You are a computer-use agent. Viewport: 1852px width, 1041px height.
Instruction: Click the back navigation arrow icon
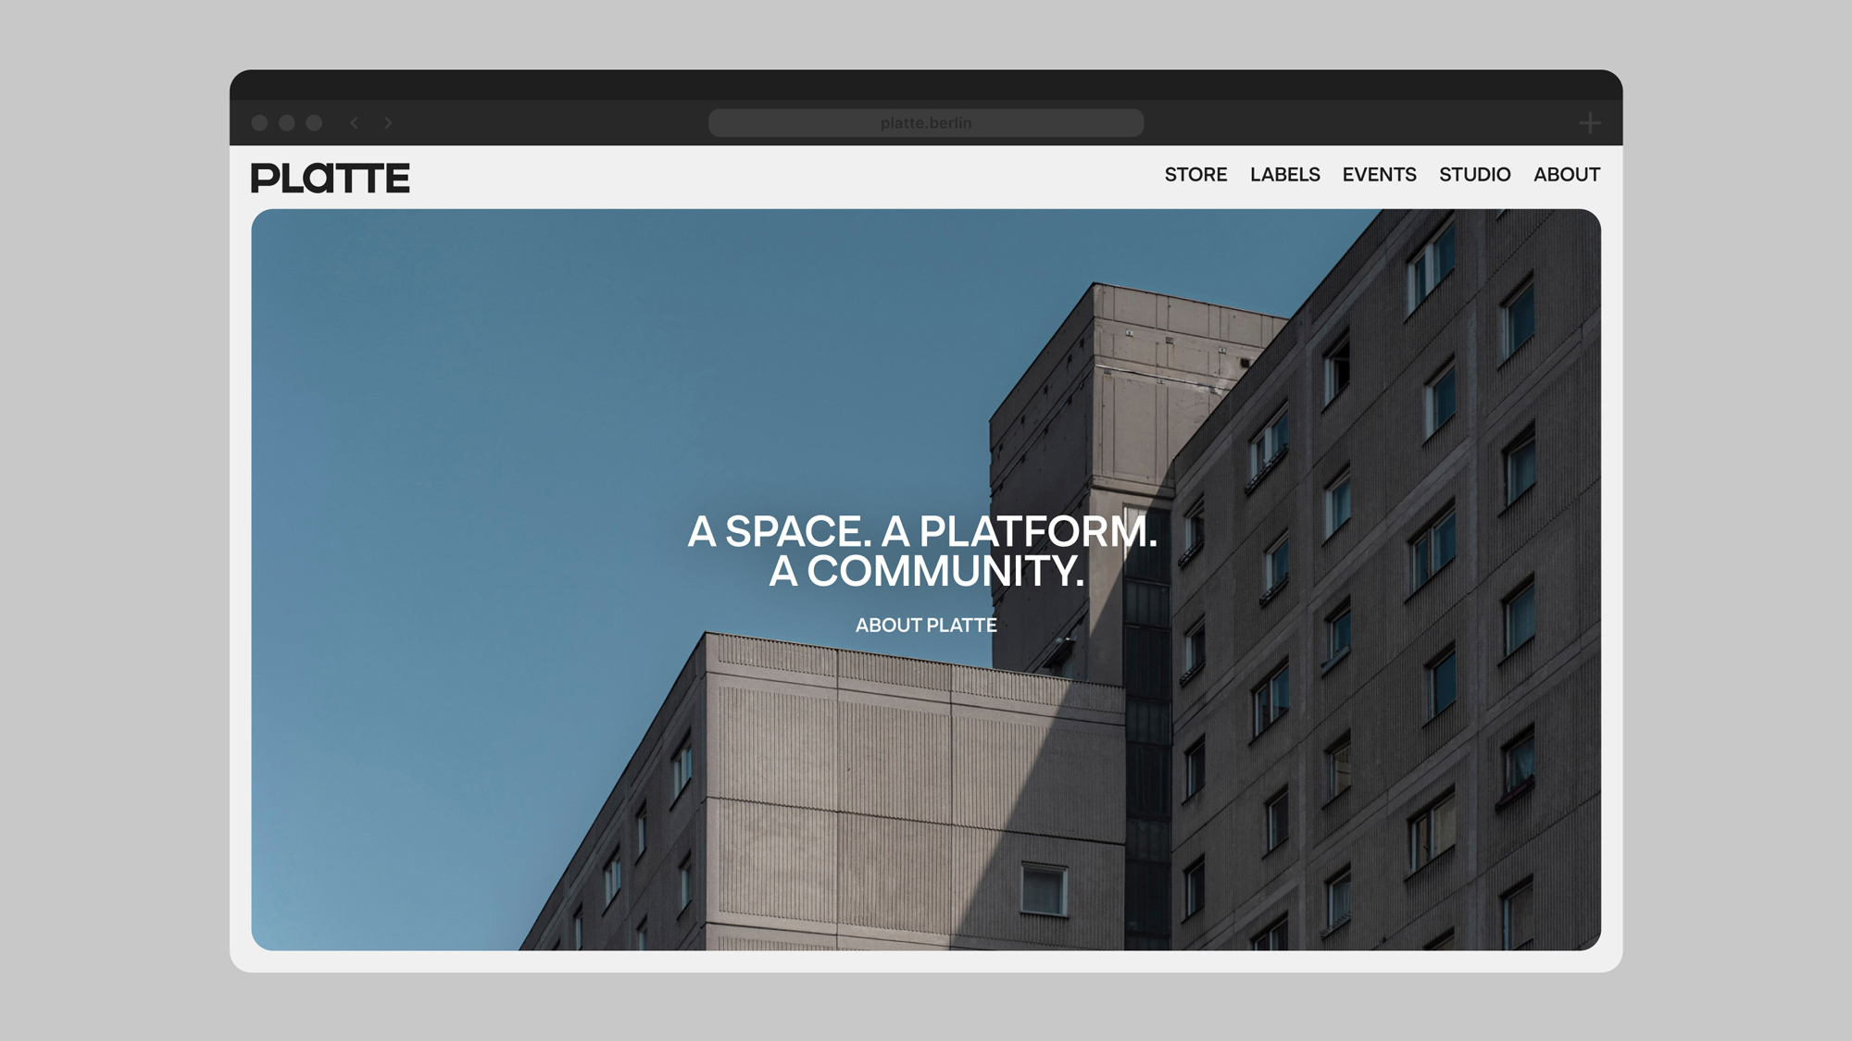click(355, 122)
